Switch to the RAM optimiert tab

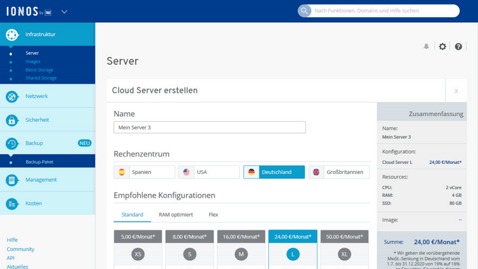(176, 215)
